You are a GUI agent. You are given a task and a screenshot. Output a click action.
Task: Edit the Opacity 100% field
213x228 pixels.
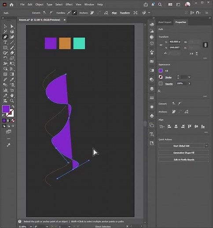point(181,83)
